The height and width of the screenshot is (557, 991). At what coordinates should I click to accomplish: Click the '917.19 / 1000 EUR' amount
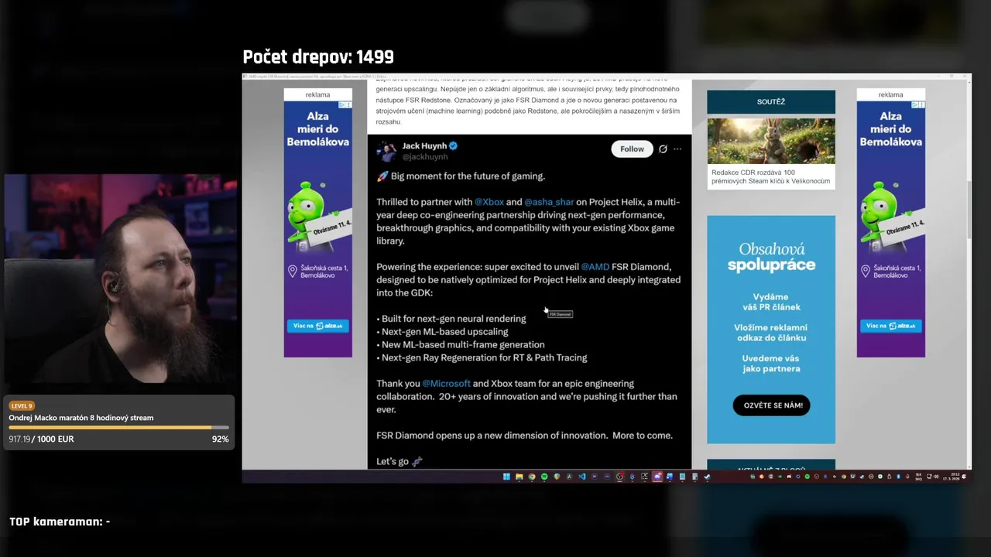coord(41,439)
